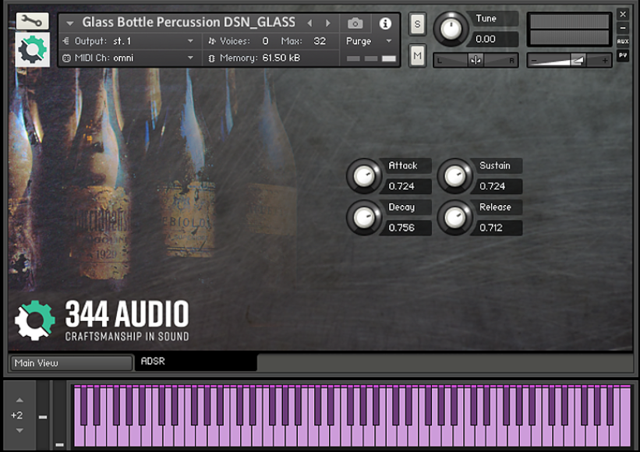
Task: Click the Attack knob
Action: coord(363,176)
